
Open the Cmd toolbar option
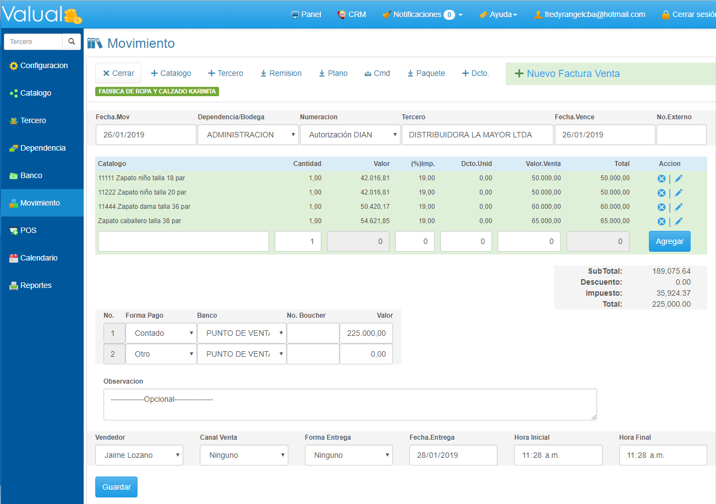pyautogui.click(x=377, y=73)
